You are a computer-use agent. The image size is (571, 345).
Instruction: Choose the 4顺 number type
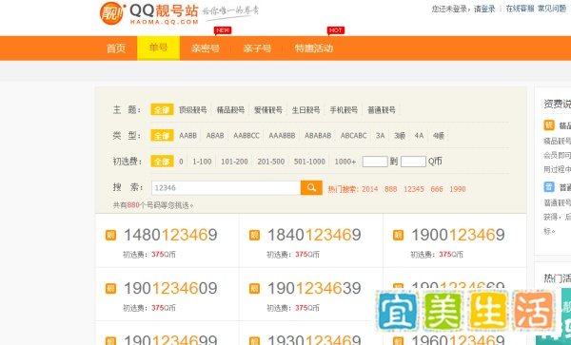click(x=439, y=136)
